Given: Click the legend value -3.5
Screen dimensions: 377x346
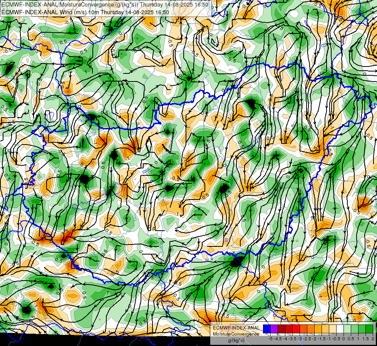Looking at the screenshot, I should (292, 339).
